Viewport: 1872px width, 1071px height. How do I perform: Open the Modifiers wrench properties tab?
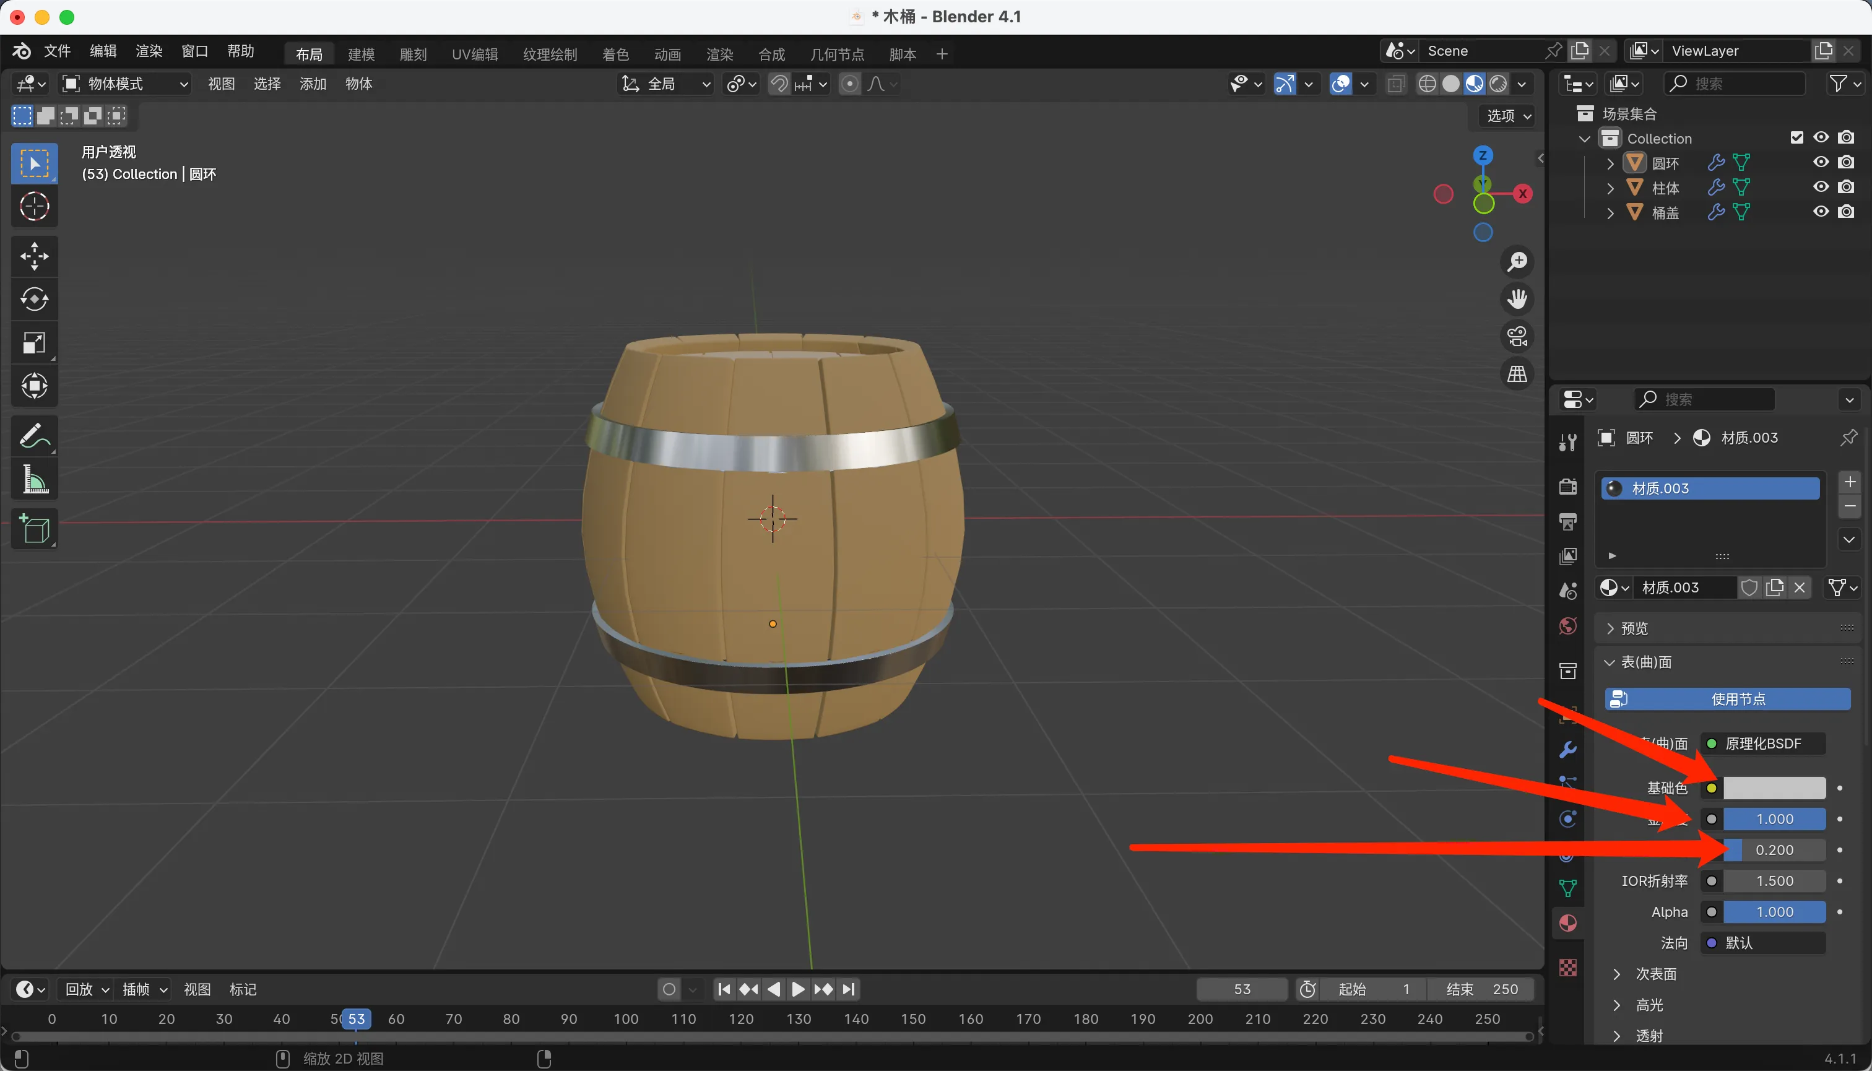[x=1567, y=750]
